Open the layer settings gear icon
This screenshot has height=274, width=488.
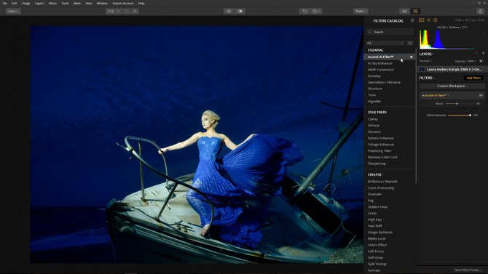coord(481,61)
